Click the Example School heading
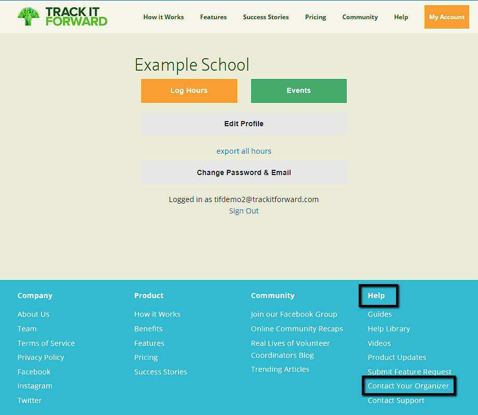This screenshot has width=478, height=415. tap(192, 65)
